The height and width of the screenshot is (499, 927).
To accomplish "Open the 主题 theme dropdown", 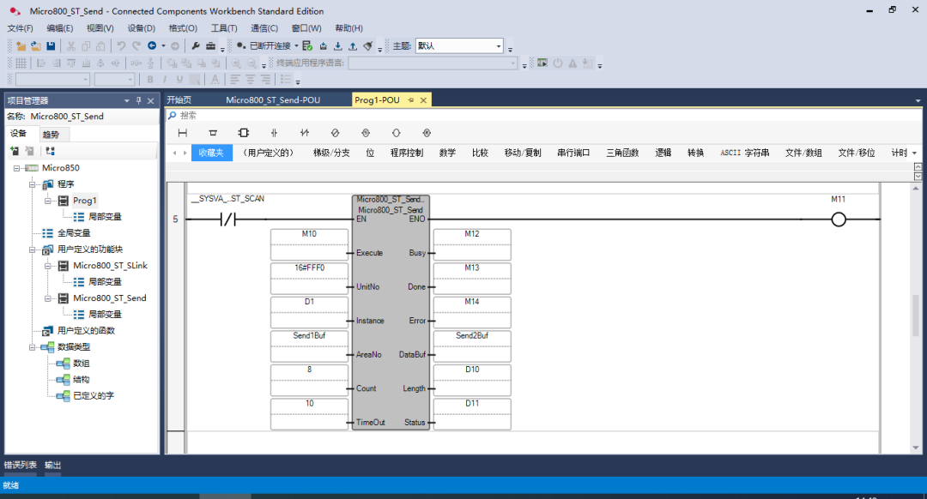I will (x=499, y=46).
